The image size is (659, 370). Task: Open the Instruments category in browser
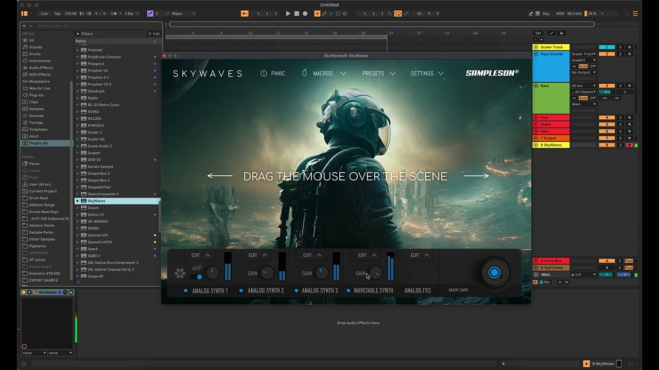point(40,61)
